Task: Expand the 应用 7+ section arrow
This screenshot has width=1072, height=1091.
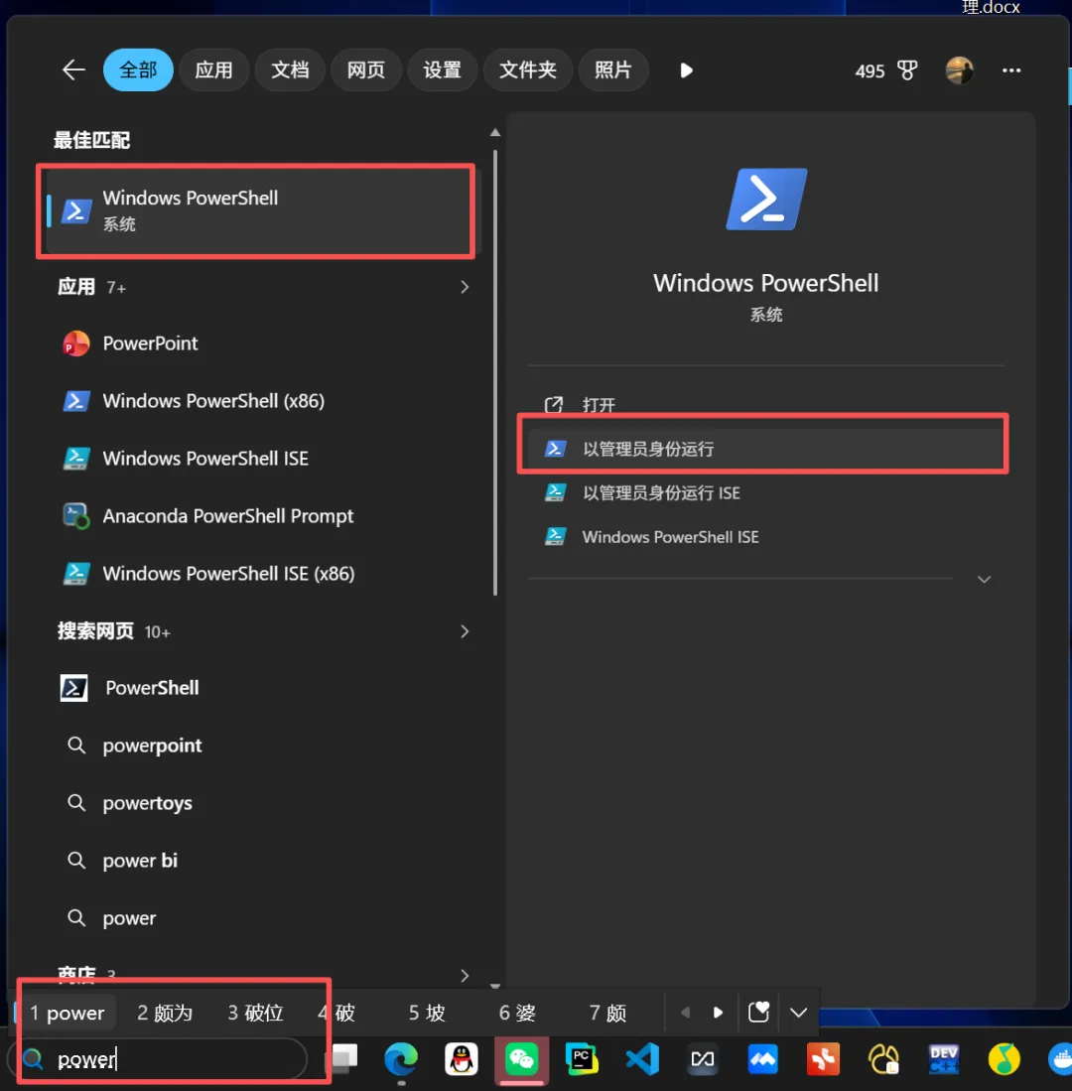Action: tap(464, 287)
